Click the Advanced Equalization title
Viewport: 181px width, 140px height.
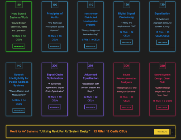tap(90, 77)
